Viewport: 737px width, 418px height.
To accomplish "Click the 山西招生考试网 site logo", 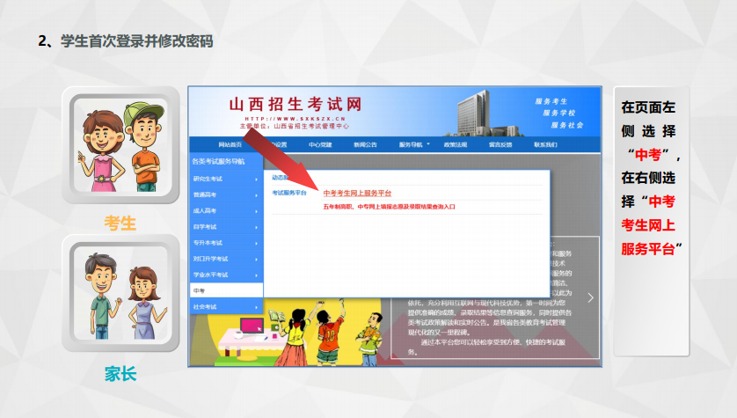I will [295, 104].
